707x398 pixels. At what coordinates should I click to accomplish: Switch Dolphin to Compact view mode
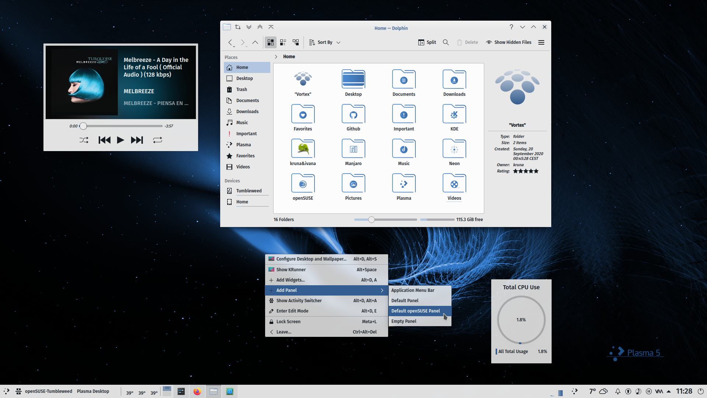pyautogui.click(x=283, y=42)
